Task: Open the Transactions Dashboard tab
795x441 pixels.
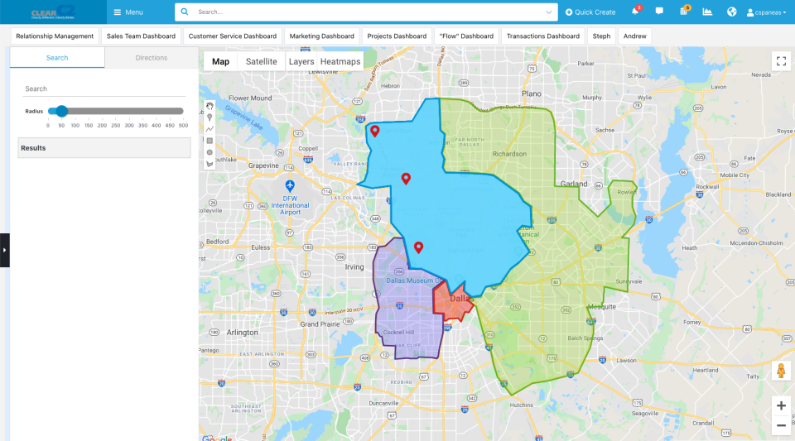Action: click(x=543, y=36)
